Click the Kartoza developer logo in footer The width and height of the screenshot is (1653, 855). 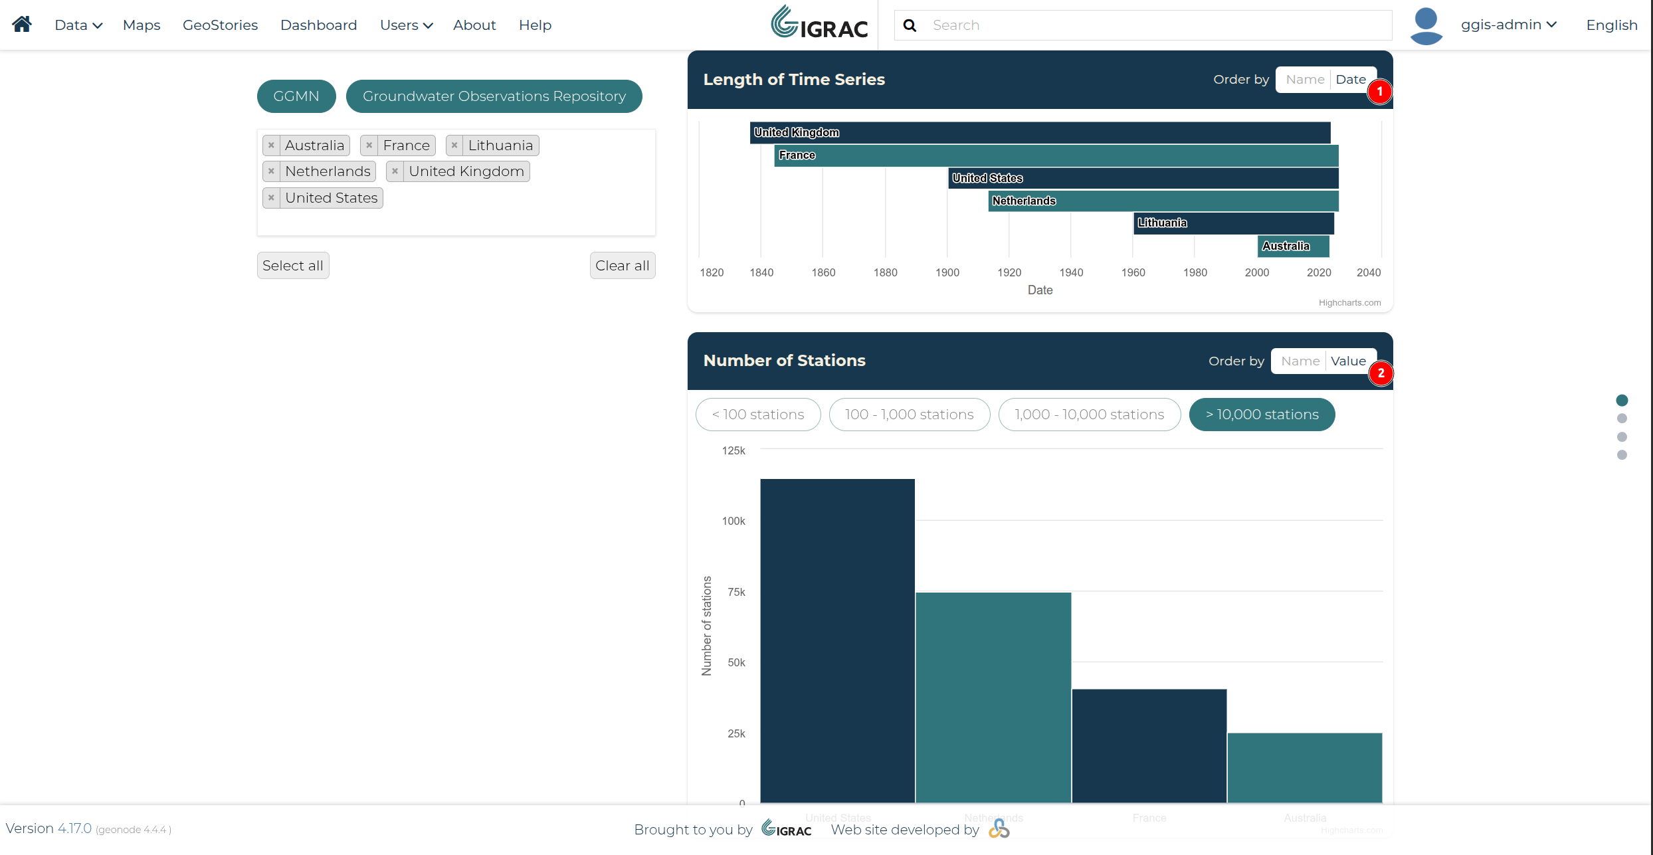coord(999,828)
